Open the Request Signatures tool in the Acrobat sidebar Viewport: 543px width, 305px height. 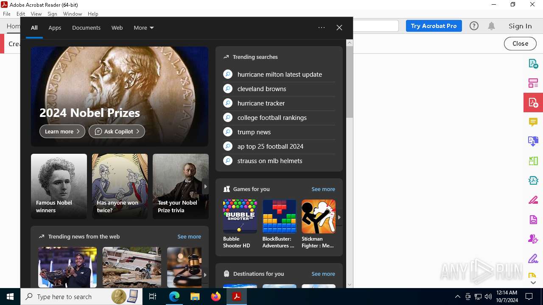pyautogui.click(x=533, y=238)
